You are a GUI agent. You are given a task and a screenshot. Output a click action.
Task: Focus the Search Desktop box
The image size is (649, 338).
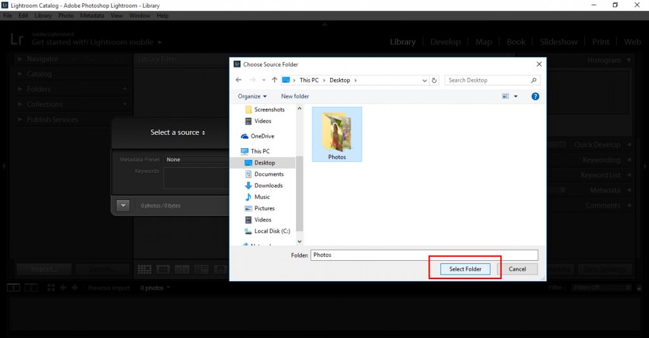point(489,80)
